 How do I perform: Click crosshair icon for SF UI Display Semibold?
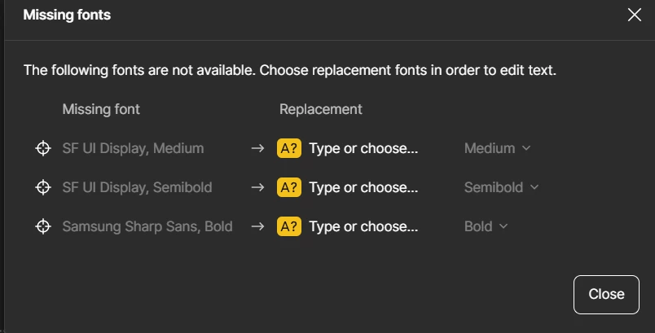(43, 187)
